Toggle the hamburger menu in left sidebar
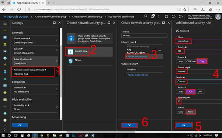Image resolution: width=222 pixels, height=138 pixels. point(5,24)
